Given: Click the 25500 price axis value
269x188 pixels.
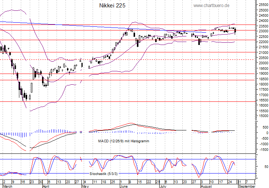Looking at the screenshot, I should (263, 5).
